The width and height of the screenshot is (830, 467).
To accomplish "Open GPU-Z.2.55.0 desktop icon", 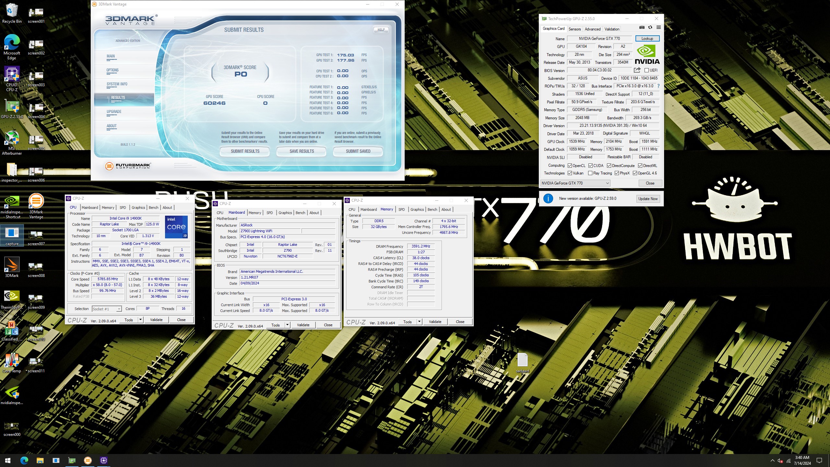I will point(12,109).
